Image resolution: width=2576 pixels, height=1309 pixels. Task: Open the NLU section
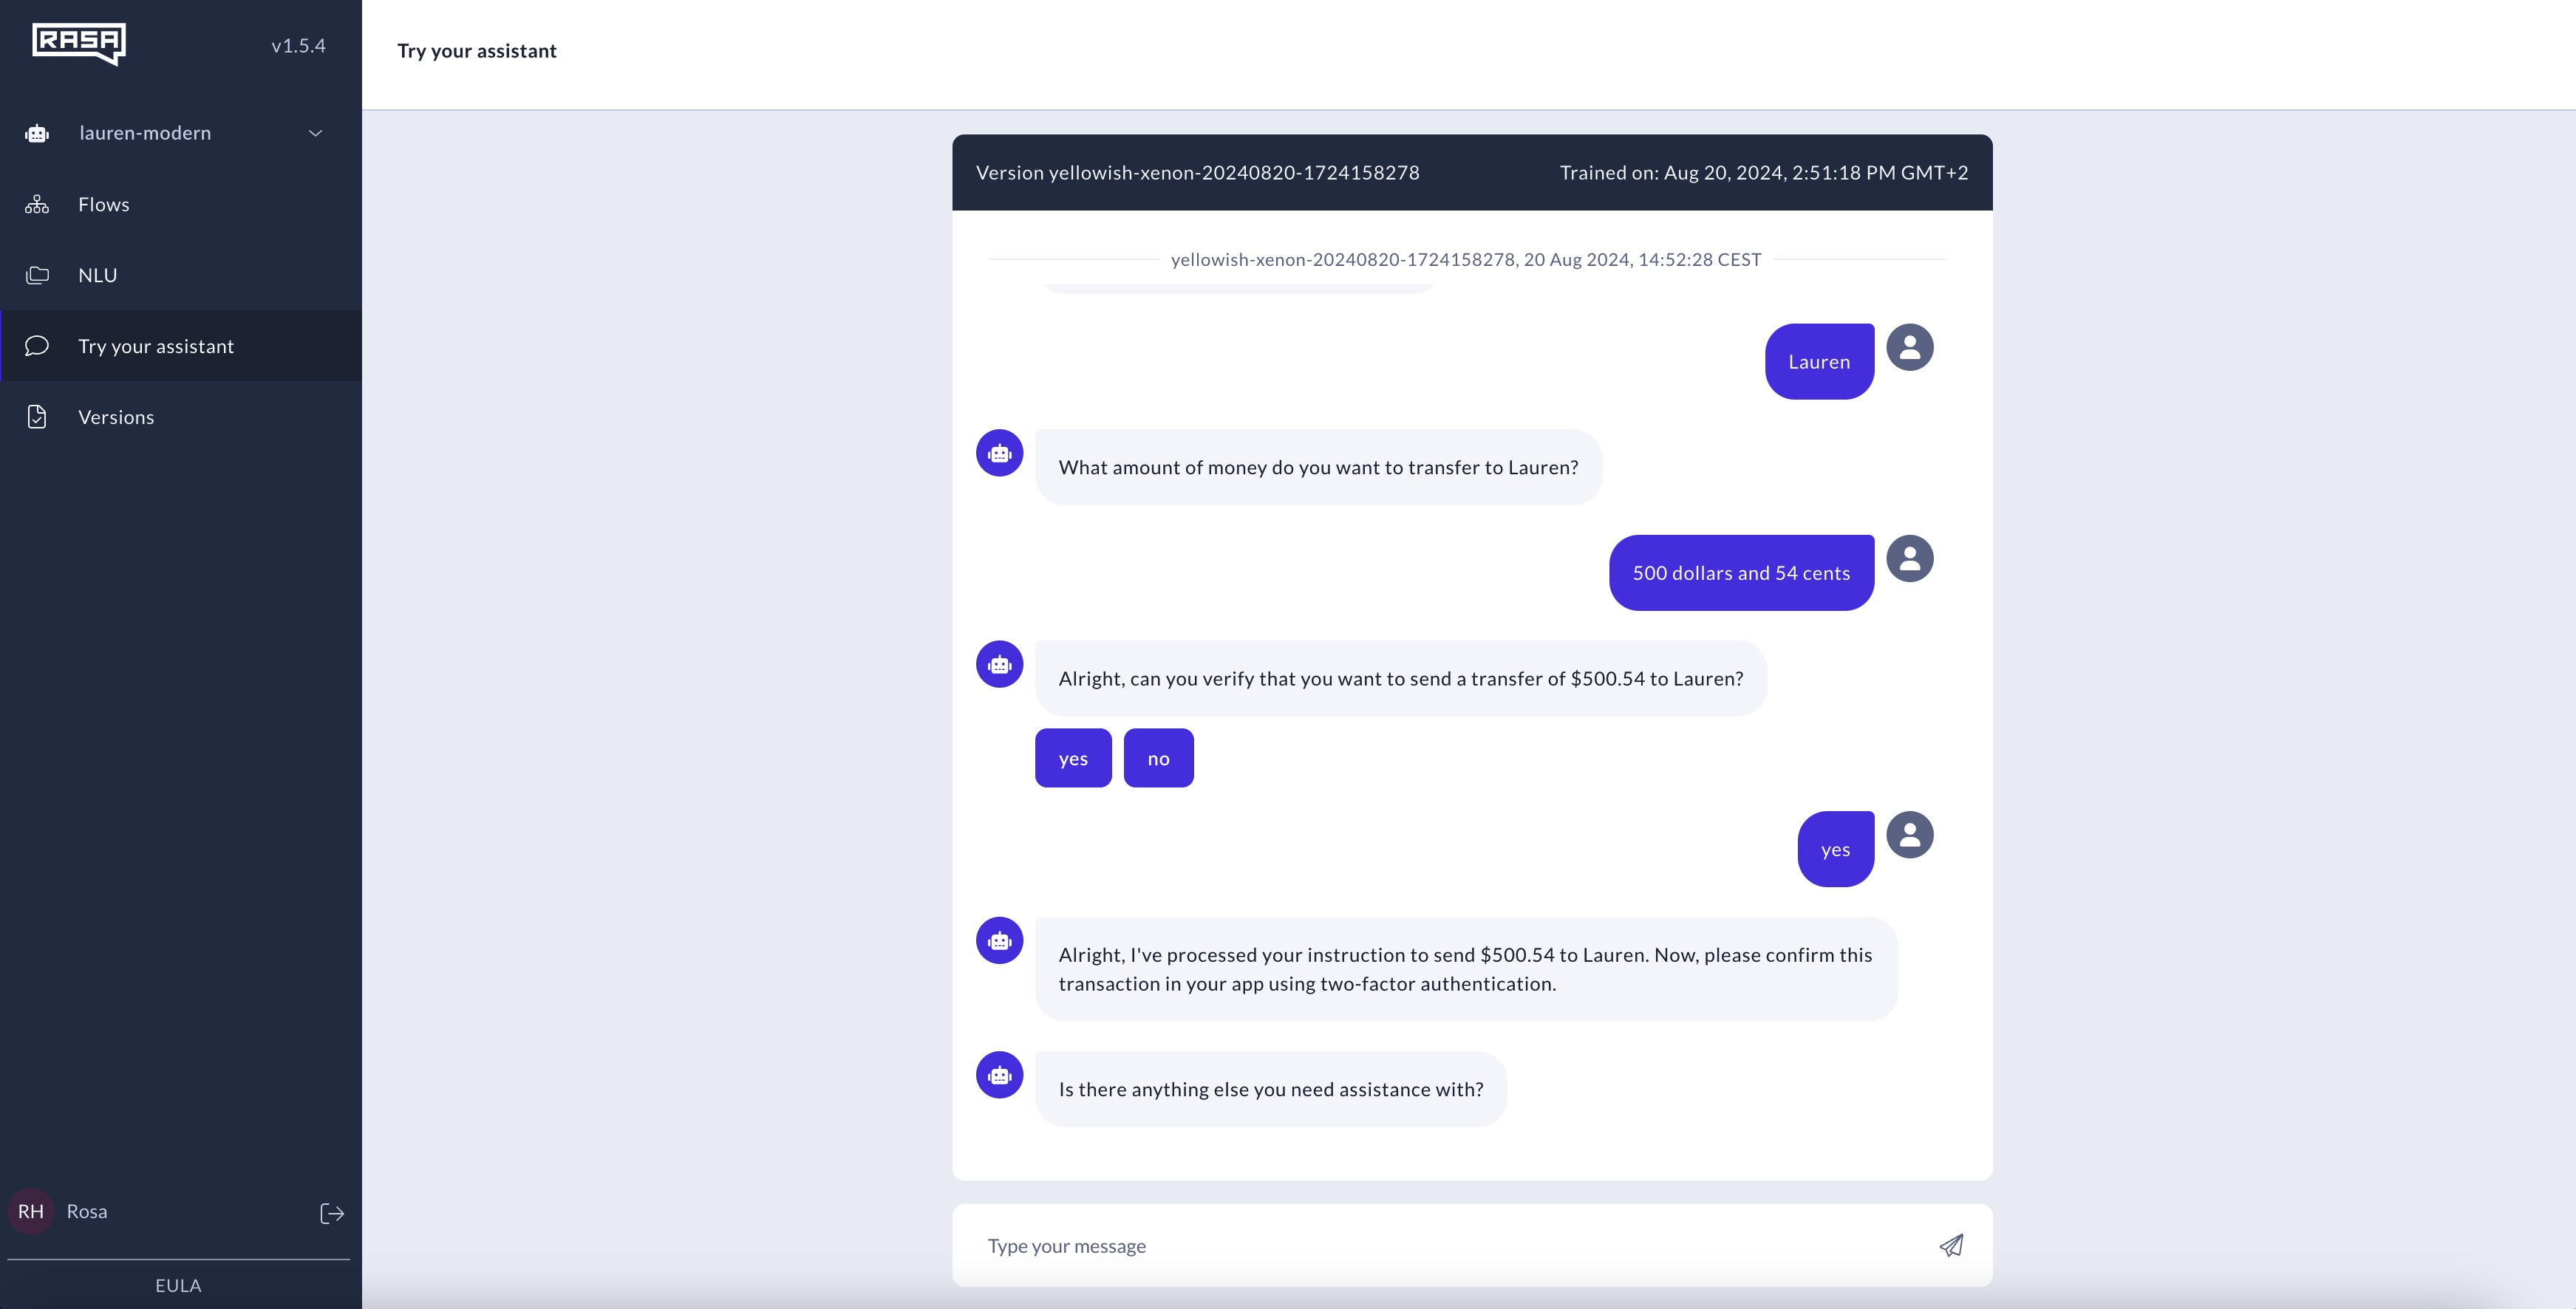coord(98,275)
